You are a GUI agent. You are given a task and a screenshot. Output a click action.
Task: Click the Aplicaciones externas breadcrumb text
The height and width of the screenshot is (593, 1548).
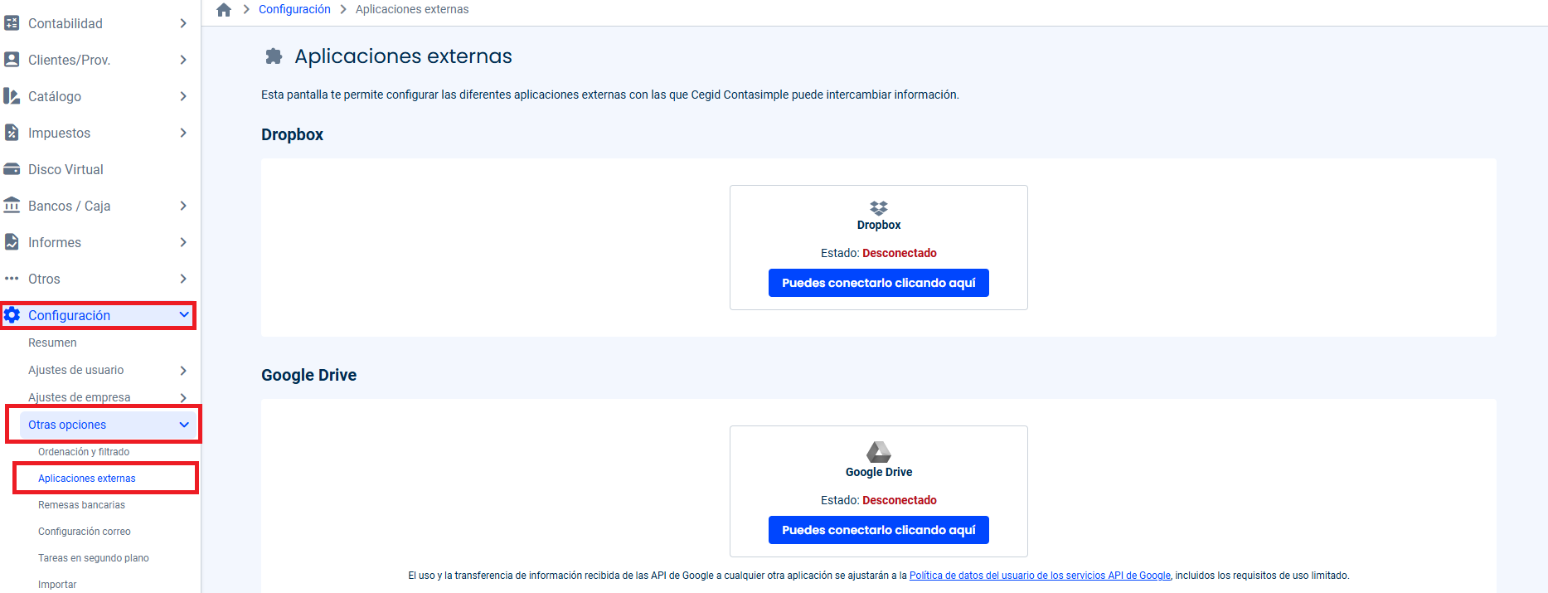point(412,9)
